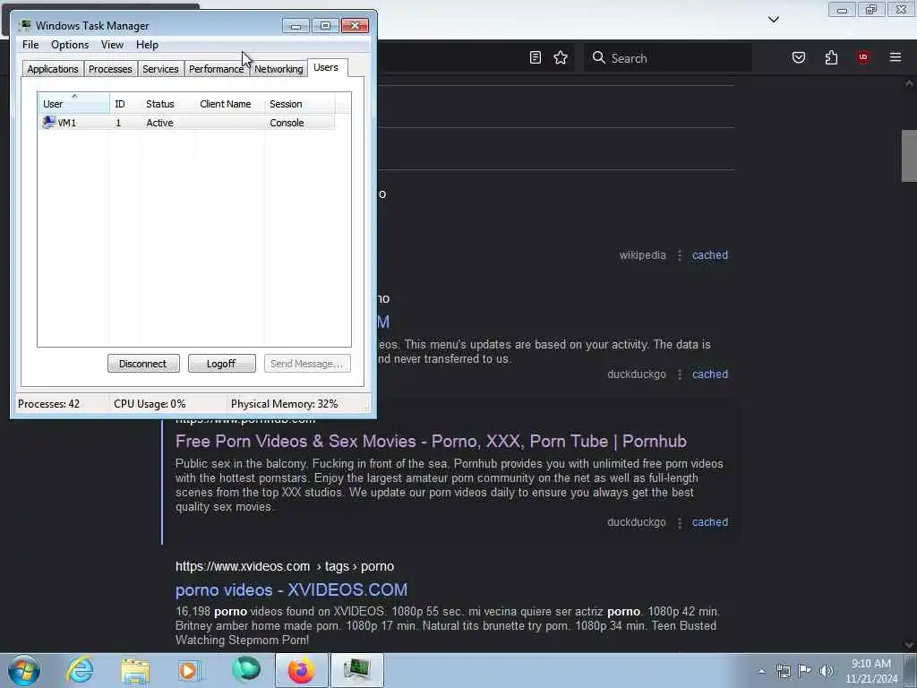Switch to the Applications tab
The height and width of the screenshot is (688, 917).
(53, 69)
